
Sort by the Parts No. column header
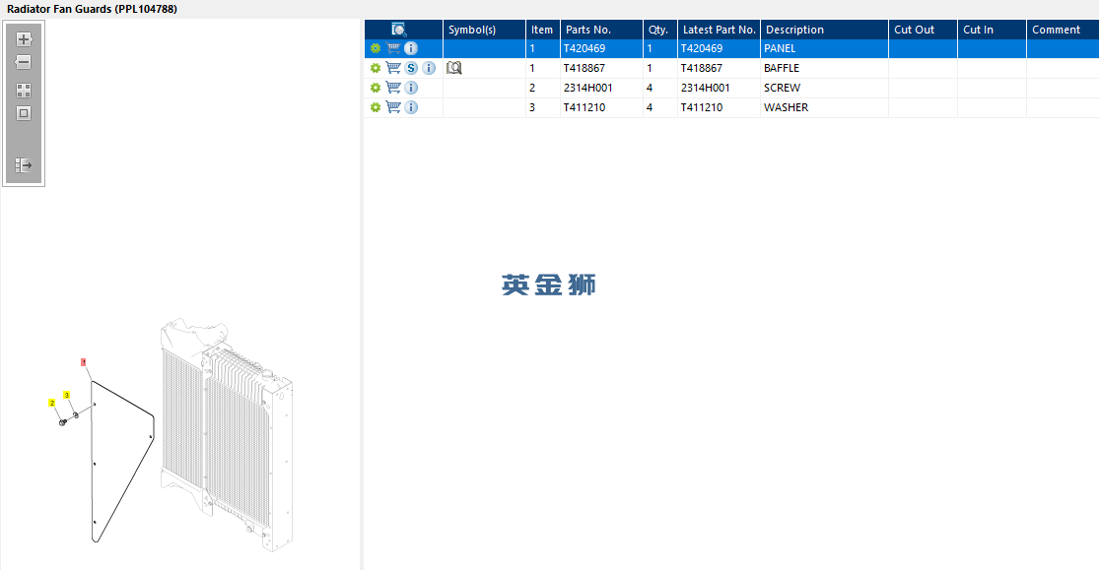601,30
